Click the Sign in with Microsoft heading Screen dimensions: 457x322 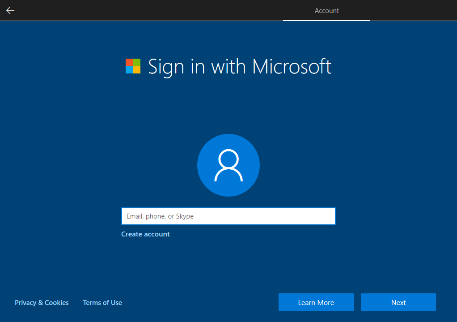click(240, 66)
